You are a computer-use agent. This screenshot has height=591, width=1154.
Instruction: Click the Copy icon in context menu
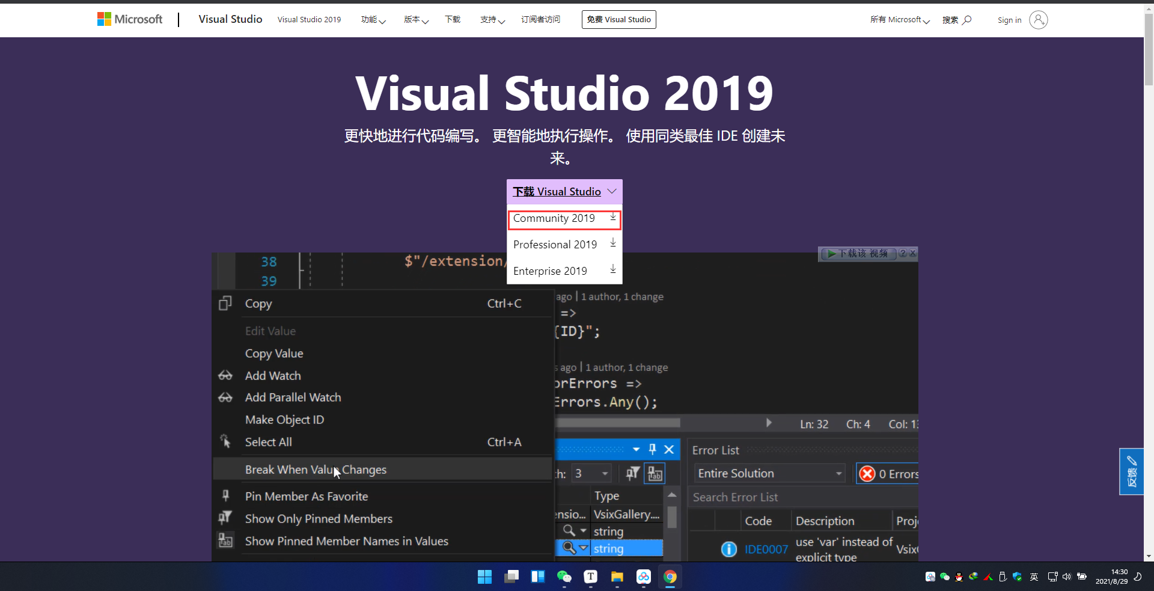click(x=225, y=303)
